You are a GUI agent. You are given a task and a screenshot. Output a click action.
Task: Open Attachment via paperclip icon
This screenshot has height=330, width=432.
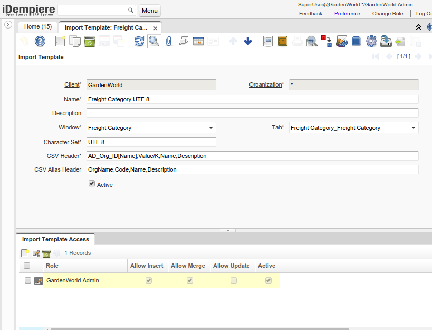coord(169,41)
